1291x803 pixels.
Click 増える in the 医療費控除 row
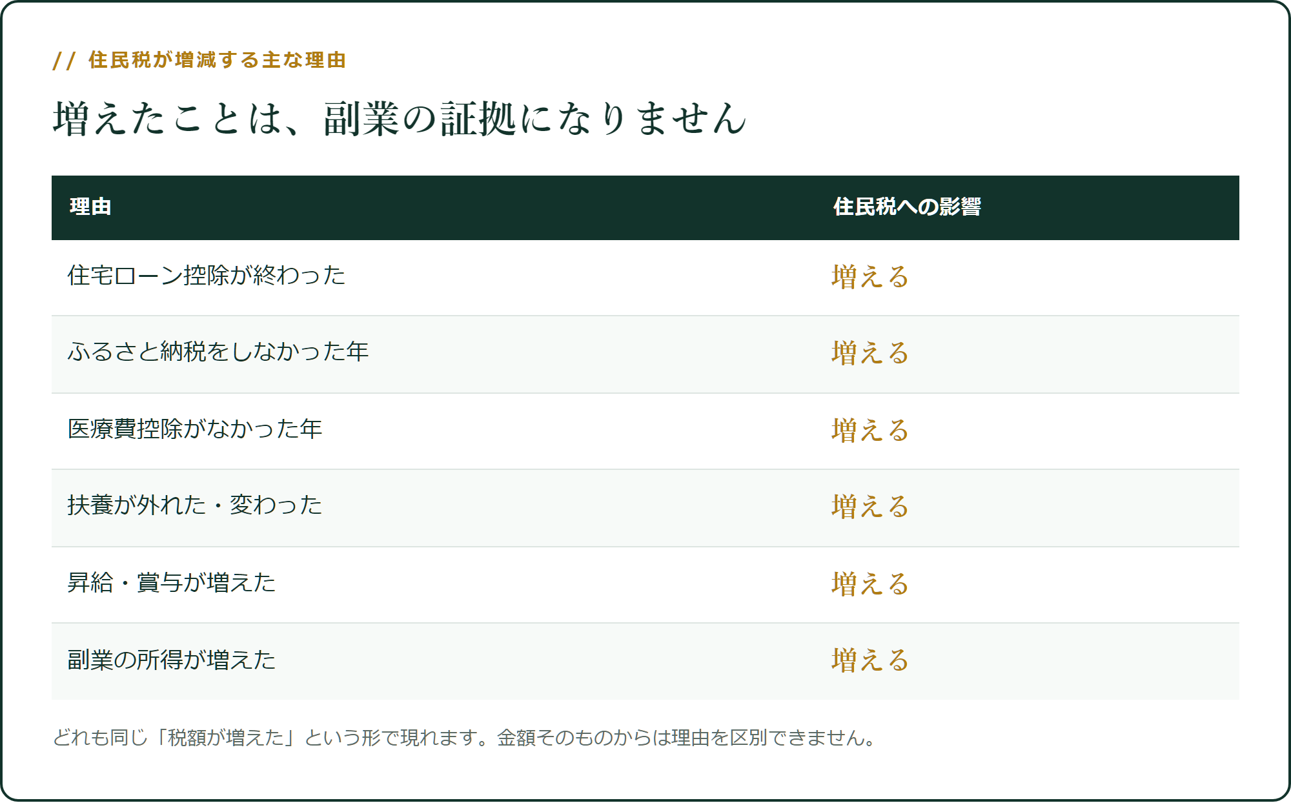(870, 430)
